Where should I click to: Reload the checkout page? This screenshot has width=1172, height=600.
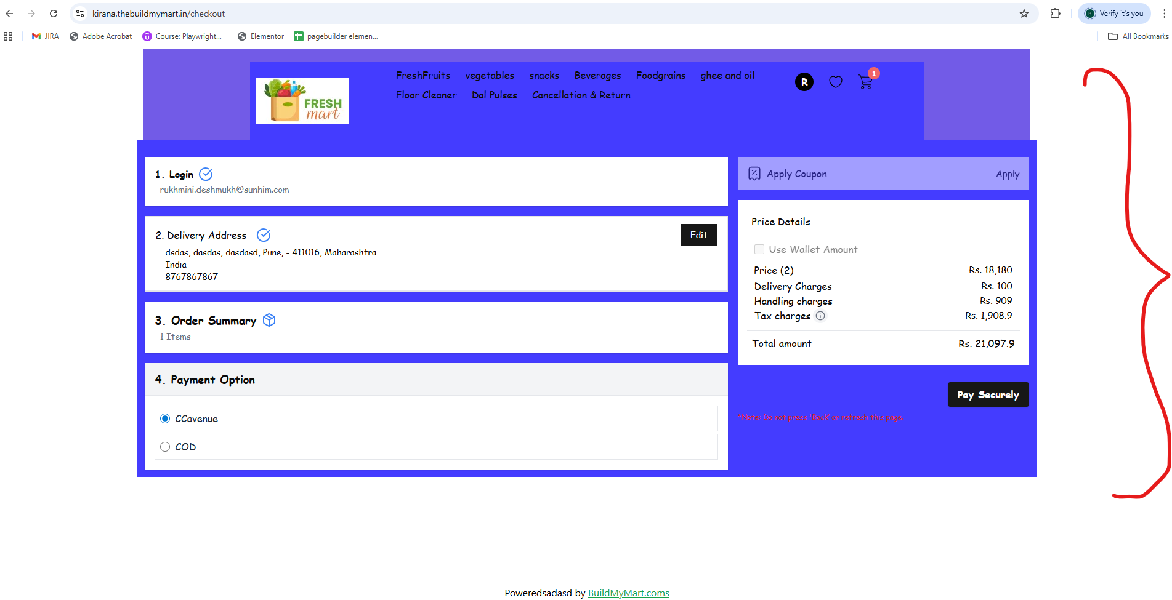pyautogui.click(x=54, y=14)
